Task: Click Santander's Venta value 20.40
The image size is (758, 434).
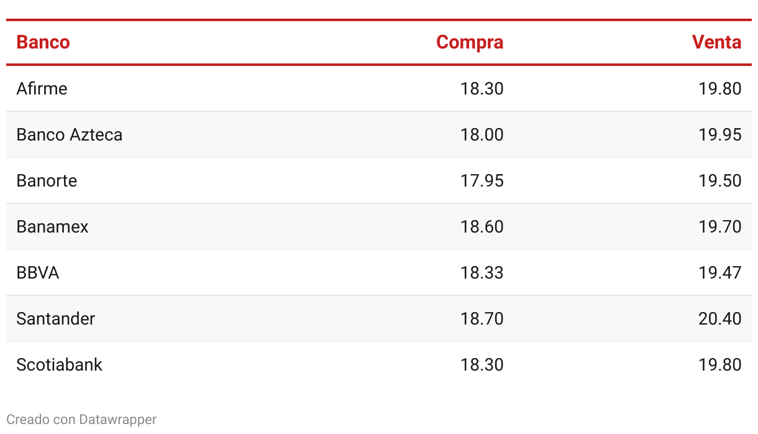Action: pyautogui.click(x=719, y=318)
